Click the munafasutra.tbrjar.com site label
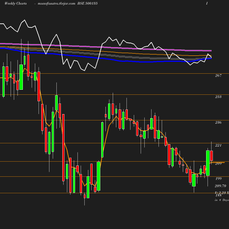 point(56,4)
